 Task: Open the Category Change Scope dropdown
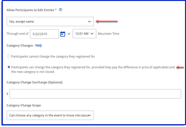pyautogui.click(x=50, y=115)
